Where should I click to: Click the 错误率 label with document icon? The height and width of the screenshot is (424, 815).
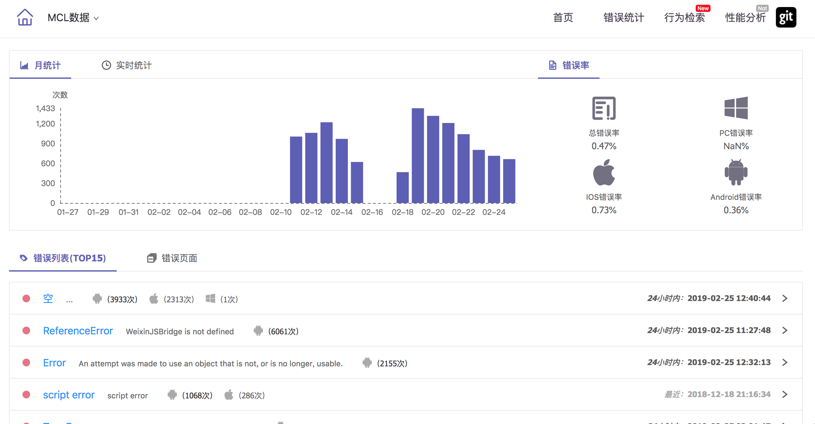(576, 66)
